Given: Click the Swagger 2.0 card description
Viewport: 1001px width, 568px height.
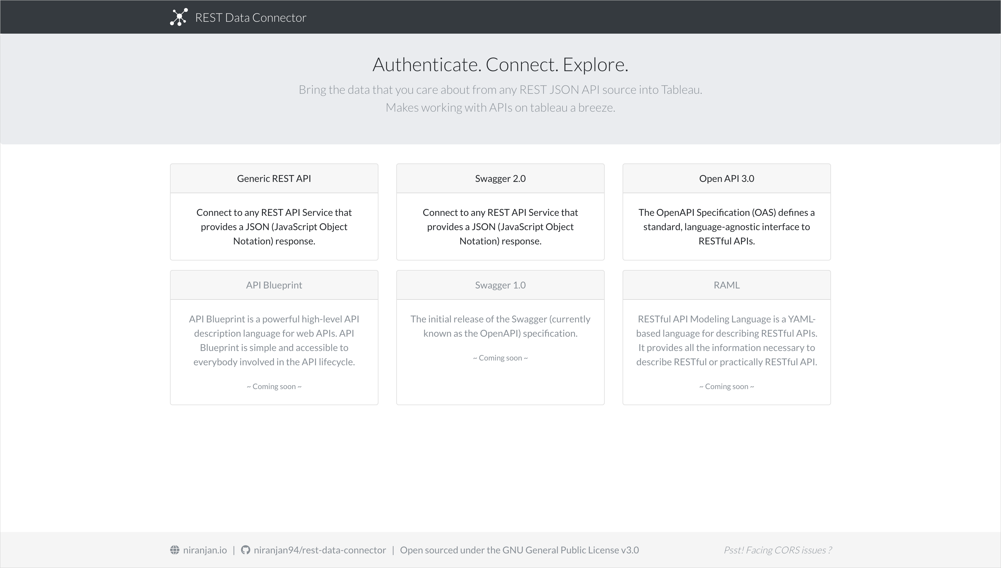Looking at the screenshot, I should (x=500, y=227).
